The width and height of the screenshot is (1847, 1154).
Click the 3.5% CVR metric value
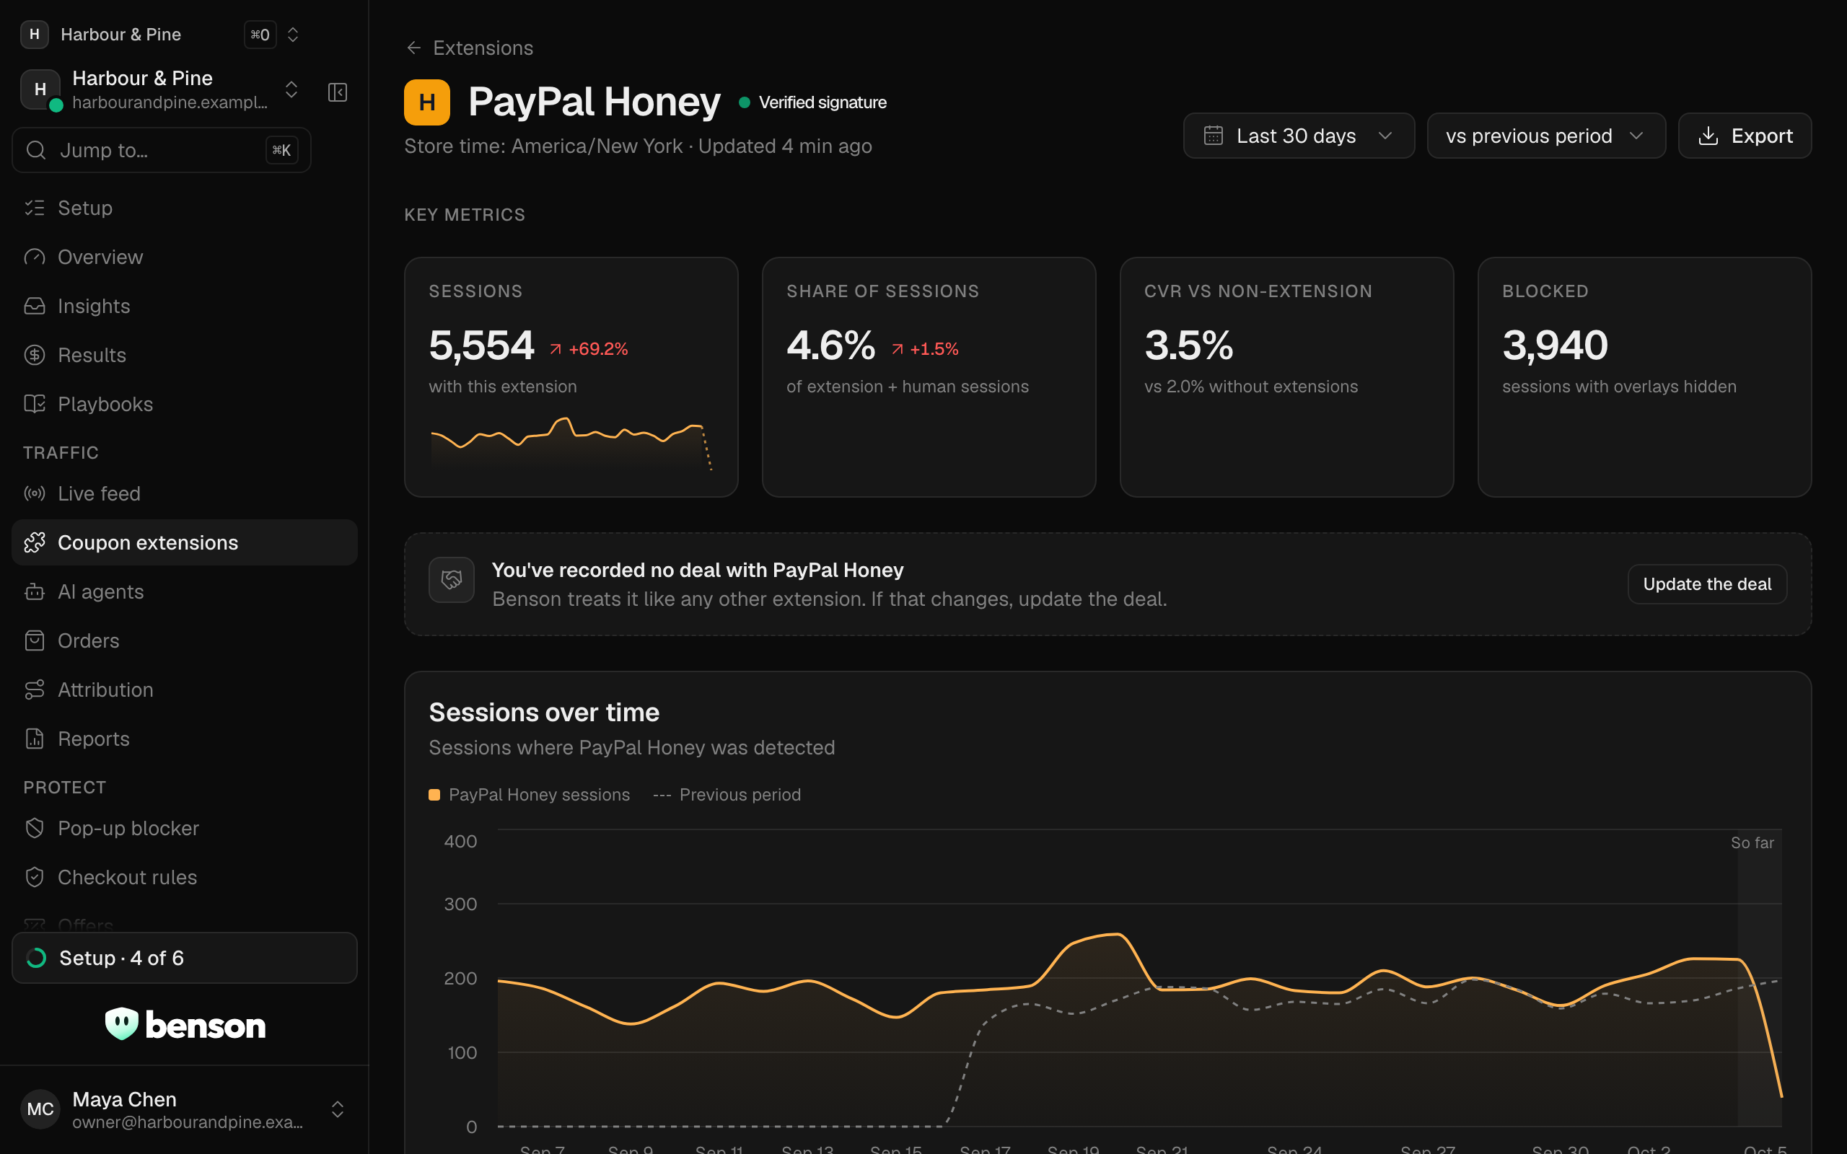point(1188,345)
